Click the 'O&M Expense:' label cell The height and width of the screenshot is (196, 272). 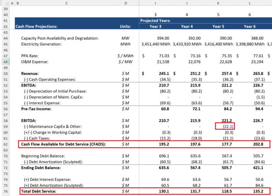tap(35, 62)
